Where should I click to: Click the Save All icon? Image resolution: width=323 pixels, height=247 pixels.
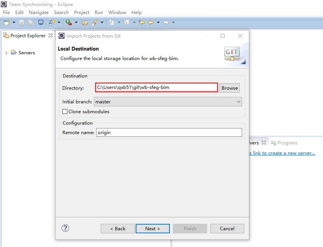(30, 22)
